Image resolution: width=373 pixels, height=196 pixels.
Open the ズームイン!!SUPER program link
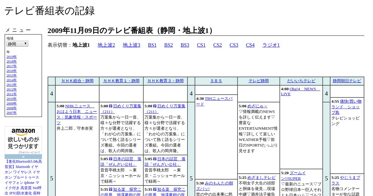[293, 176]
